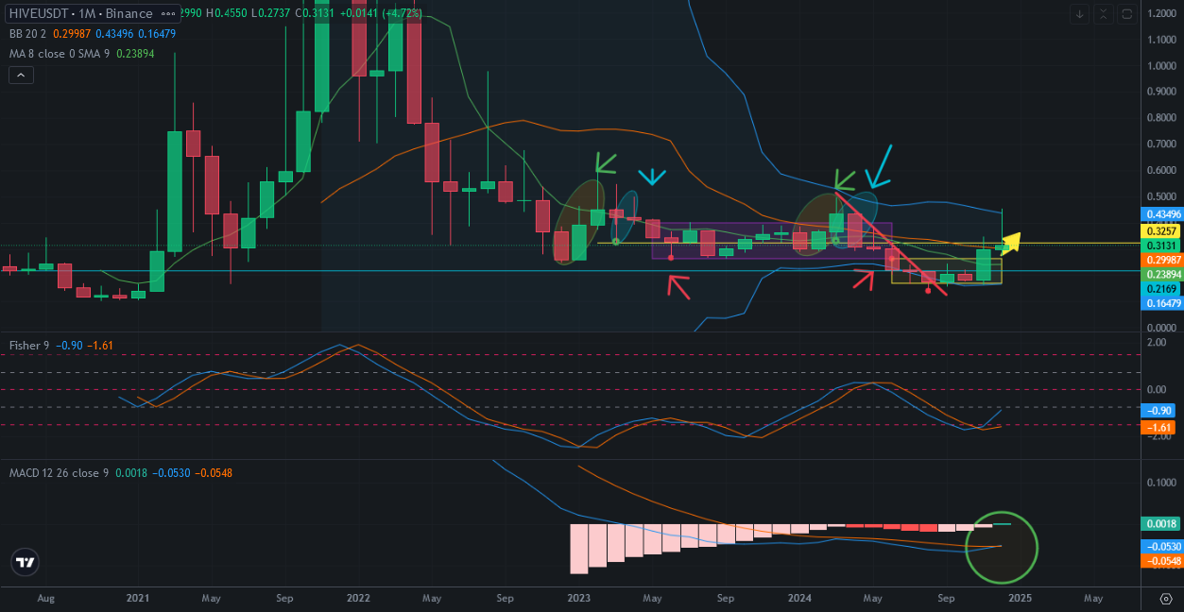
Task: Click the green 0.23894 value in MA legend
Action: (x=133, y=55)
